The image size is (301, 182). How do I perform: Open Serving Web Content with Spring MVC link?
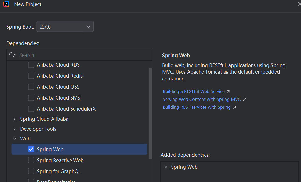pos(202,99)
